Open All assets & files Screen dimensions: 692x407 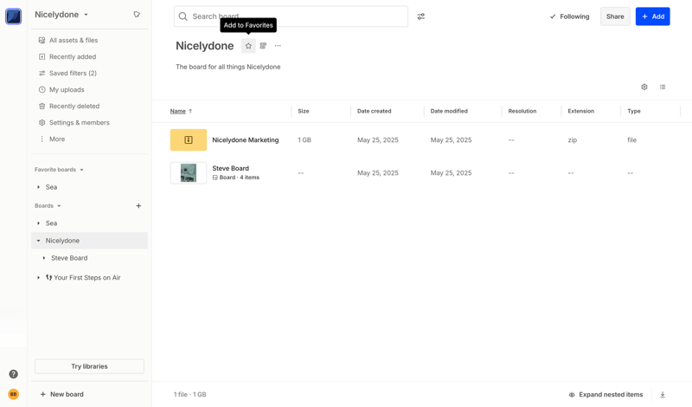(x=74, y=40)
